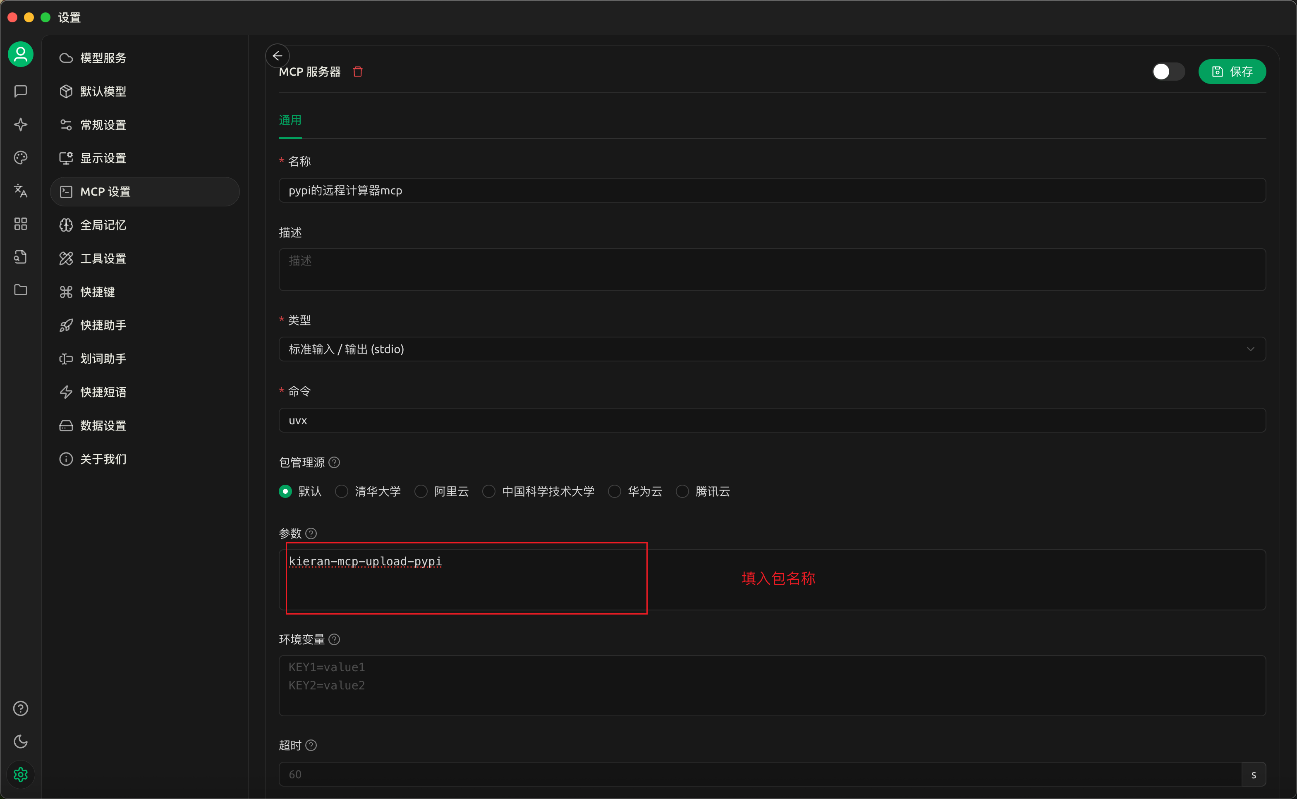Open the mini apps grid icon

[21, 224]
